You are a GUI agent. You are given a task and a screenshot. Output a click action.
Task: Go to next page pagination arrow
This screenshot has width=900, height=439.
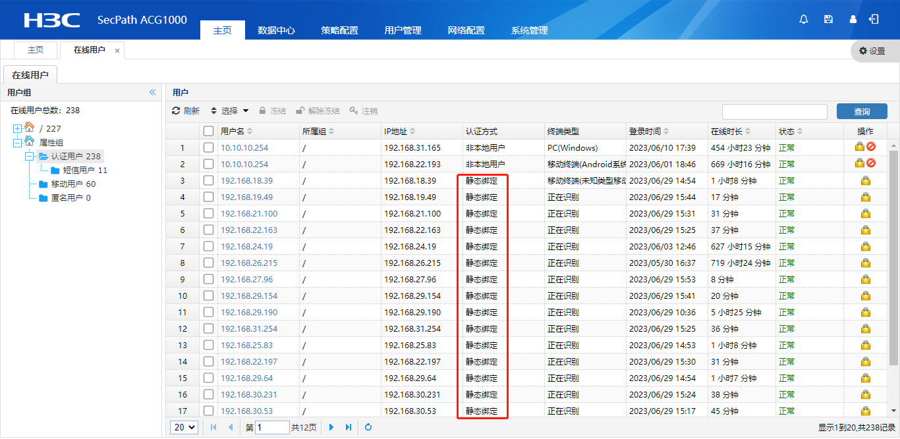(x=331, y=427)
